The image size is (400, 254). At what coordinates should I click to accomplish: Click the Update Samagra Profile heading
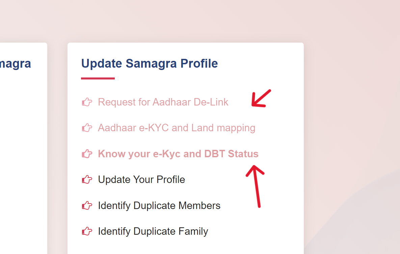[149, 63]
